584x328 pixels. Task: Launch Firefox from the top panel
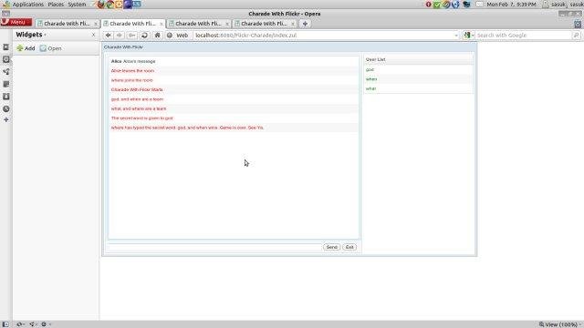point(101,5)
